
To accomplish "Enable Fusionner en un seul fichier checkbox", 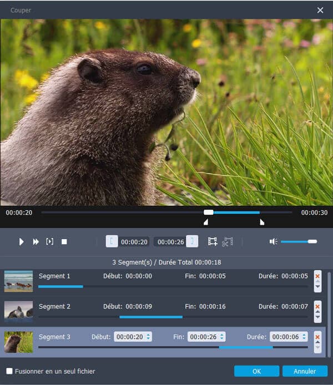I will 9,371.
